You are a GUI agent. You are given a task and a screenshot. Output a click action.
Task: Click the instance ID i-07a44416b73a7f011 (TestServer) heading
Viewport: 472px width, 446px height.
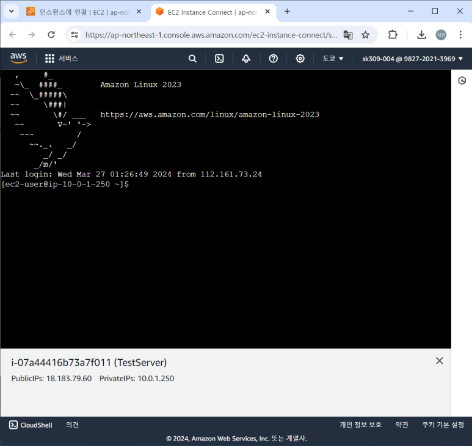pos(89,362)
